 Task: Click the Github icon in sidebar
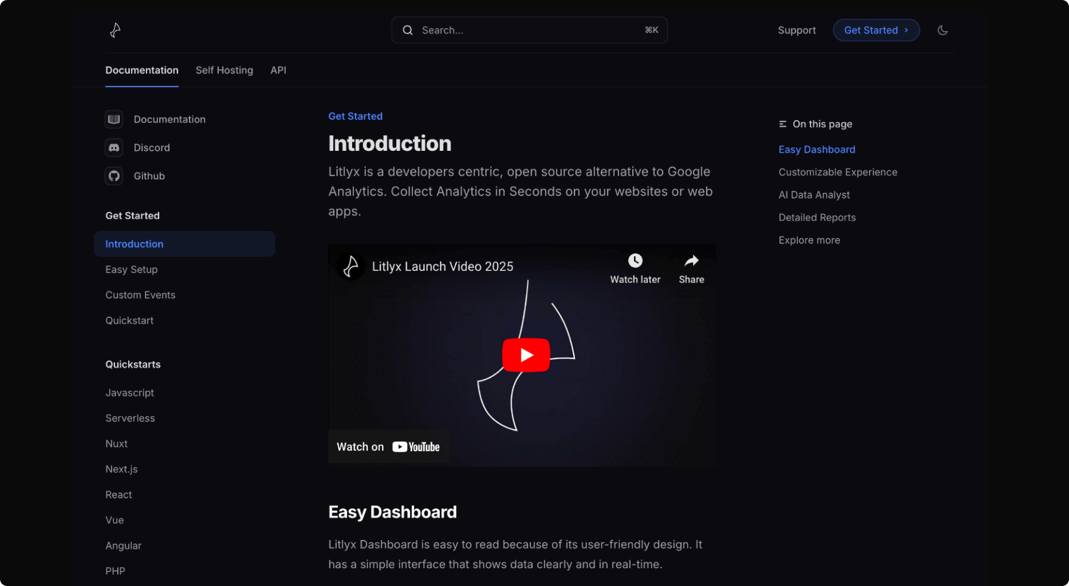114,176
